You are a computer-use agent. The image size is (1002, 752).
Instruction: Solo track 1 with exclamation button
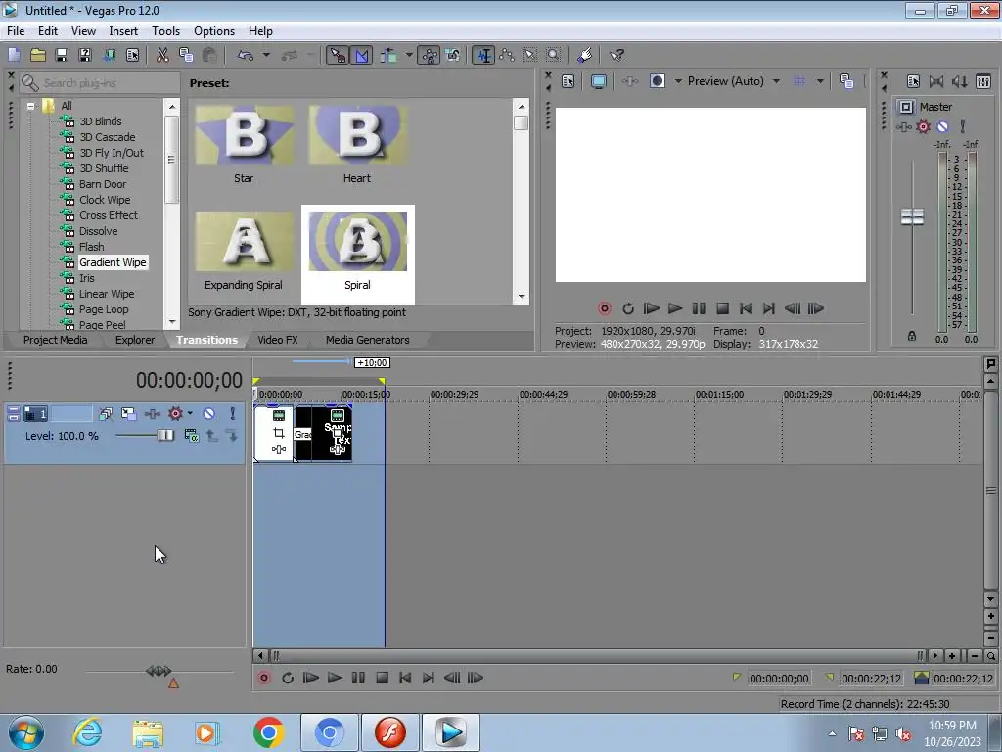(x=233, y=414)
